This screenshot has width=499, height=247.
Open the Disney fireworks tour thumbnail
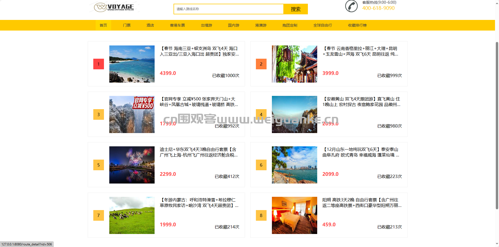[x=132, y=165]
